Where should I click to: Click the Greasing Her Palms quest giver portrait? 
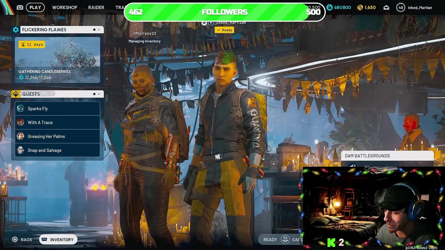[21, 136]
